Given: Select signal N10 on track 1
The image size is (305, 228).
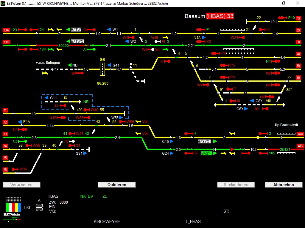Looking at the screenshot, I should (61, 118).
